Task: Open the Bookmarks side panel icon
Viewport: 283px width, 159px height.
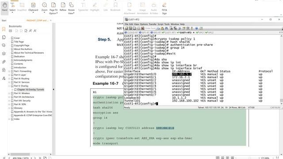Action: pyautogui.click(x=4, y=29)
